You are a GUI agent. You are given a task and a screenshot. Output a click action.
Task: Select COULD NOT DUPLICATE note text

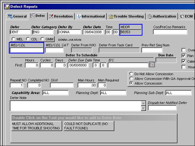[89, 126]
